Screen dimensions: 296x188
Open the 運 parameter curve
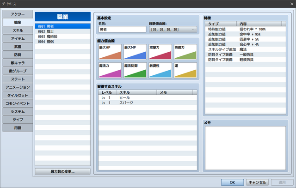[185, 70]
